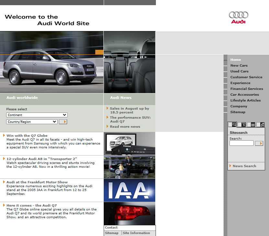This screenshot has height=236, width=269.
Task: Open 'Audi at the Frankfurt Motor Show' article
Action: coord(37,182)
